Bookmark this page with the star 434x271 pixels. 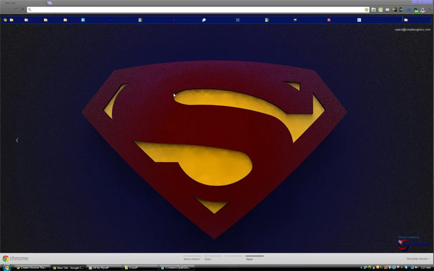pos(367,10)
